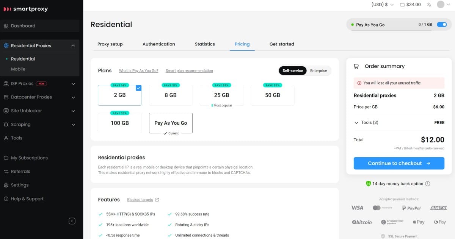Screen dimensions: 455x239
Task: Click the 14-day money-back option text
Action: point(398,184)
